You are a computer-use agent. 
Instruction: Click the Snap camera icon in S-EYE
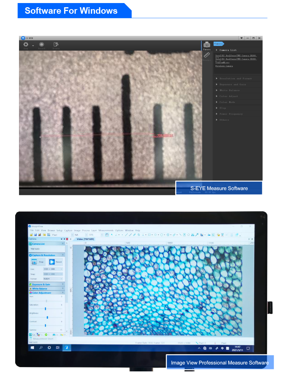click(x=26, y=45)
